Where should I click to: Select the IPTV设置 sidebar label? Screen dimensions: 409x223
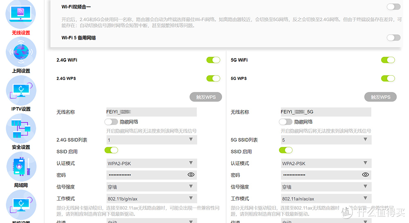[x=21, y=109]
